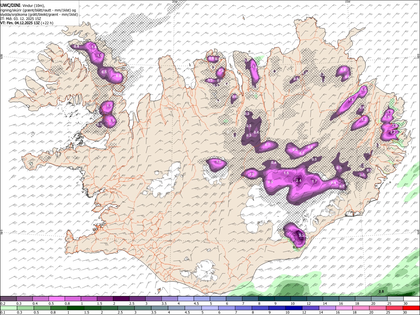Click the '(+22 h)' forecast lead text
Viewport: 420px width, 315px height.
(47, 23)
